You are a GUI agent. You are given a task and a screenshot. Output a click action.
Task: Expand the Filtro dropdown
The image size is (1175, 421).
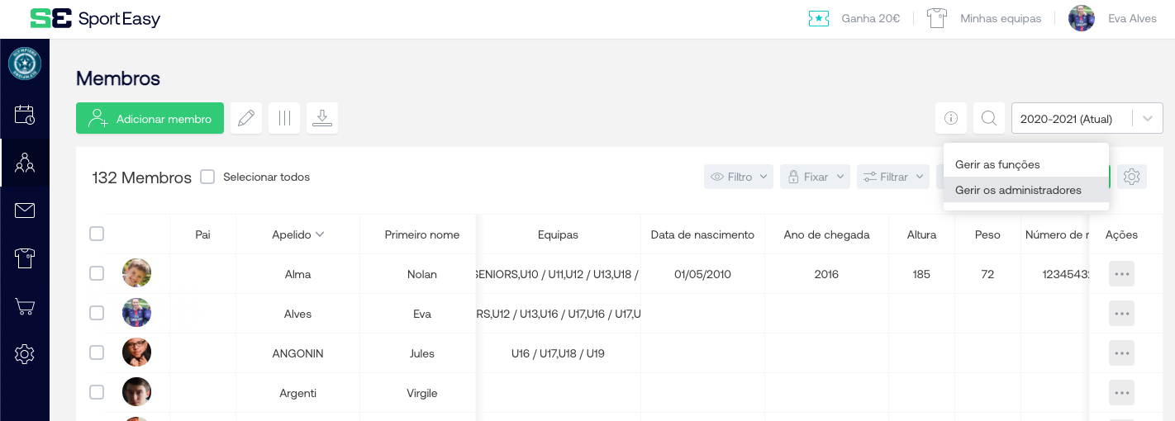(x=739, y=177)
